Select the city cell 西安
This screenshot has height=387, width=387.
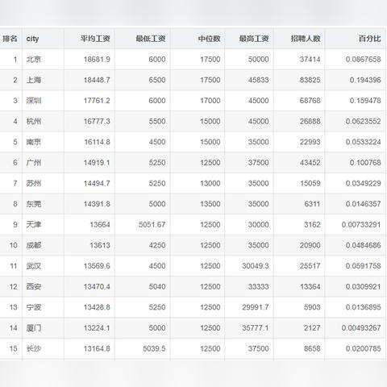[x=34, y=287]
